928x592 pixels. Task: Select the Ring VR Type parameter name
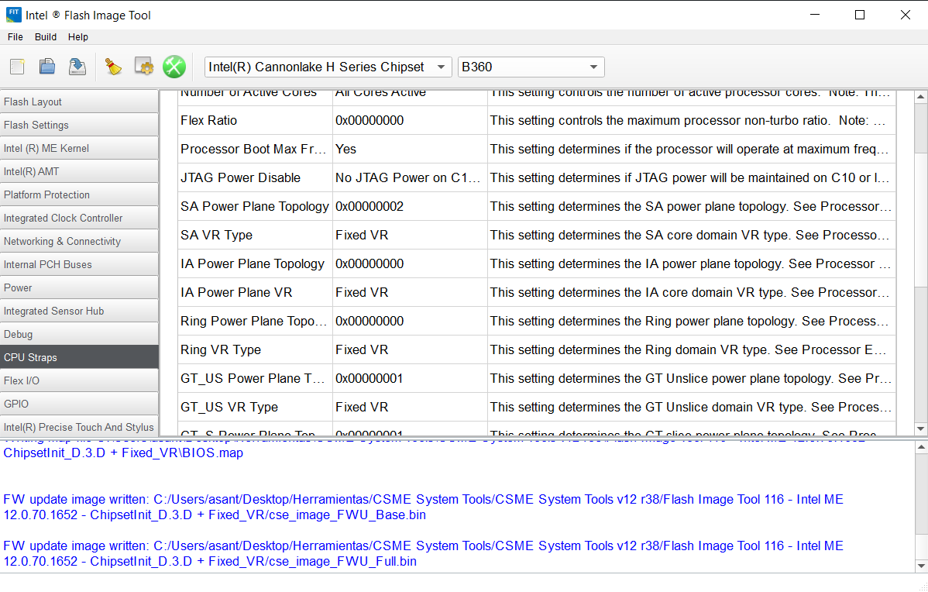255,350
